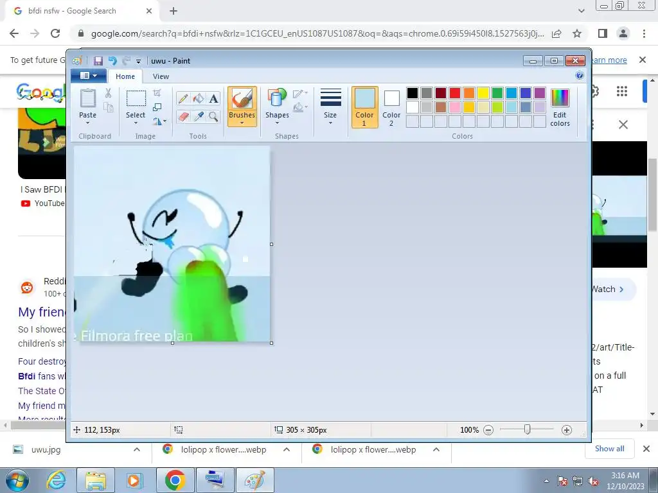Click the Watch button in Google results
This screenshot has width=658, height=493.
click(x=612, y=290)
